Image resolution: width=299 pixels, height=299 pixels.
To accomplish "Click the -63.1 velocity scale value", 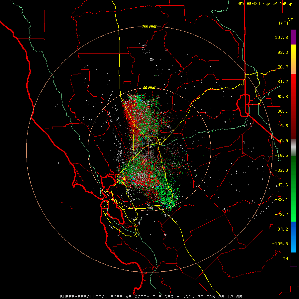I will pyautogui.click(x=281, y=200).
